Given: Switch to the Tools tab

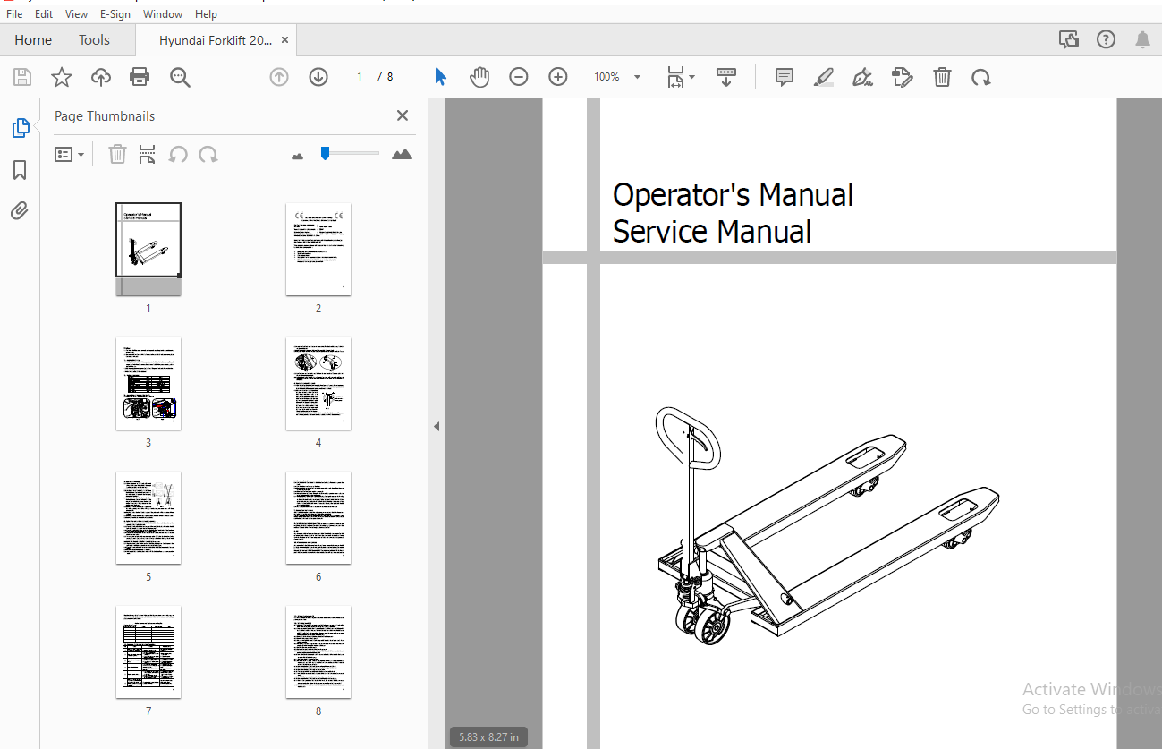Looking at the screenshot, I should point(94,40).
